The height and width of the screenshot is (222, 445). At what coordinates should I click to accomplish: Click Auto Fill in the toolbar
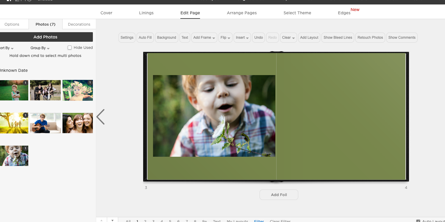tap(145, 38)
